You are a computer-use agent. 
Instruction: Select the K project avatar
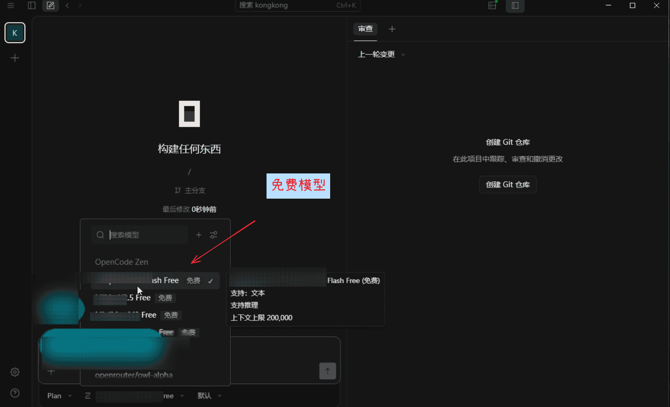coord(15,33)
